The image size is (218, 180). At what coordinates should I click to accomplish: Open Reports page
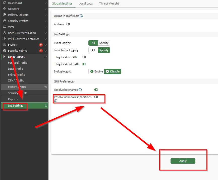[x=24, y=99]
